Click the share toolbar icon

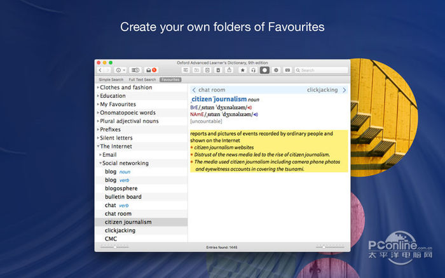pyautogui.click(x=229, y=70)
